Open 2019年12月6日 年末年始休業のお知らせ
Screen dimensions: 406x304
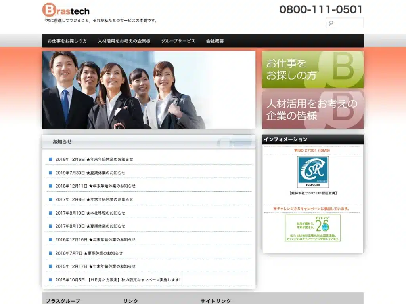point(94,159)
